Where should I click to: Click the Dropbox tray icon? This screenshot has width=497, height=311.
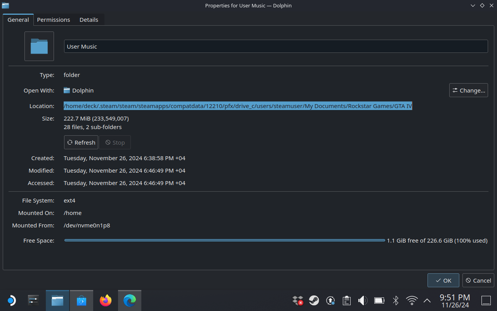click(x=298, y=301)
